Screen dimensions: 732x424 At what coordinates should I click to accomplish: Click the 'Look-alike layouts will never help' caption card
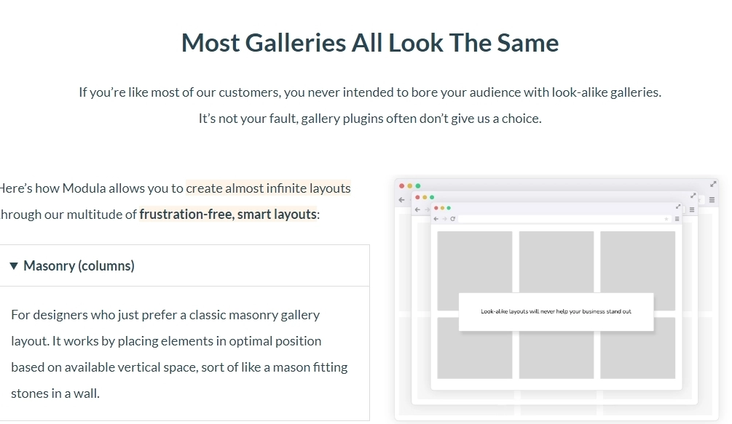556,312
